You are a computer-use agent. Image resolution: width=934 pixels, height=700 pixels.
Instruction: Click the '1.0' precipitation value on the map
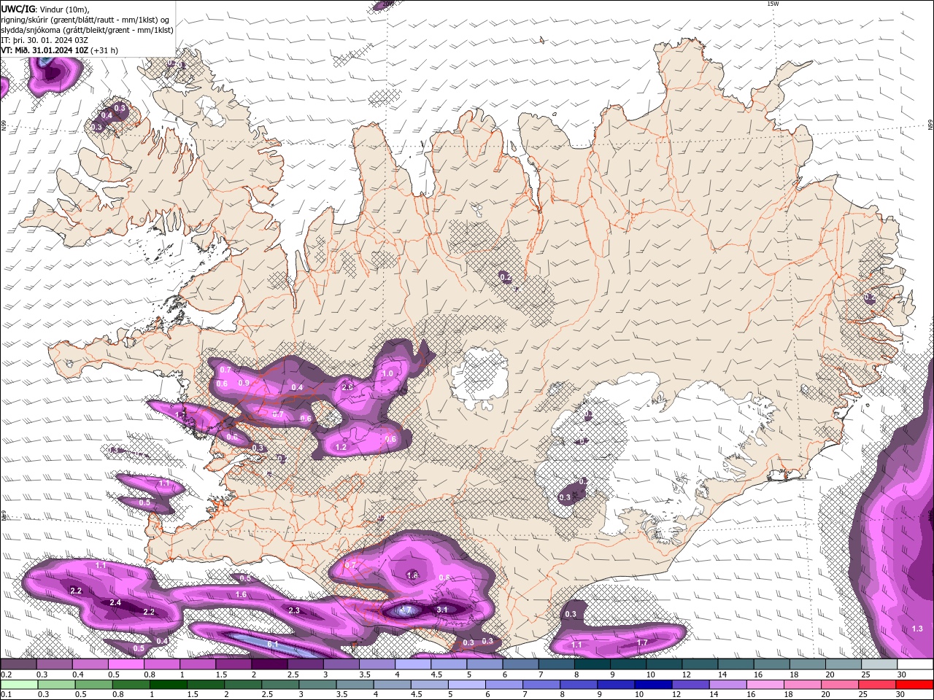tap(388, 373)
